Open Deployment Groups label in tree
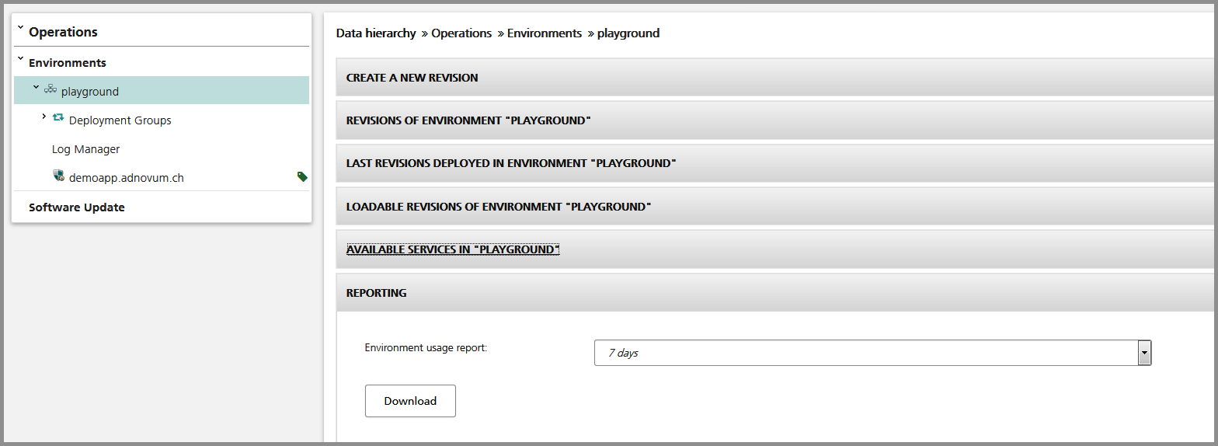Viewport: 1218px width, 446px height. coord(120,120)
